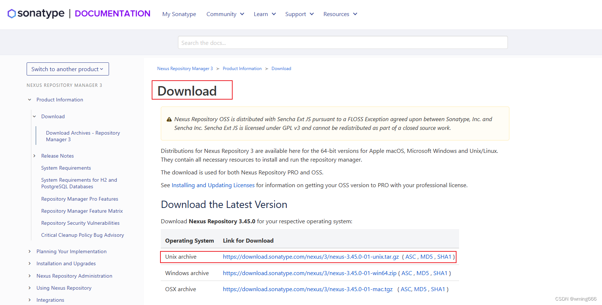Screen dimensions: 602x305
Task: Open Nexus Repository Administration section
Action: point(74,276)
